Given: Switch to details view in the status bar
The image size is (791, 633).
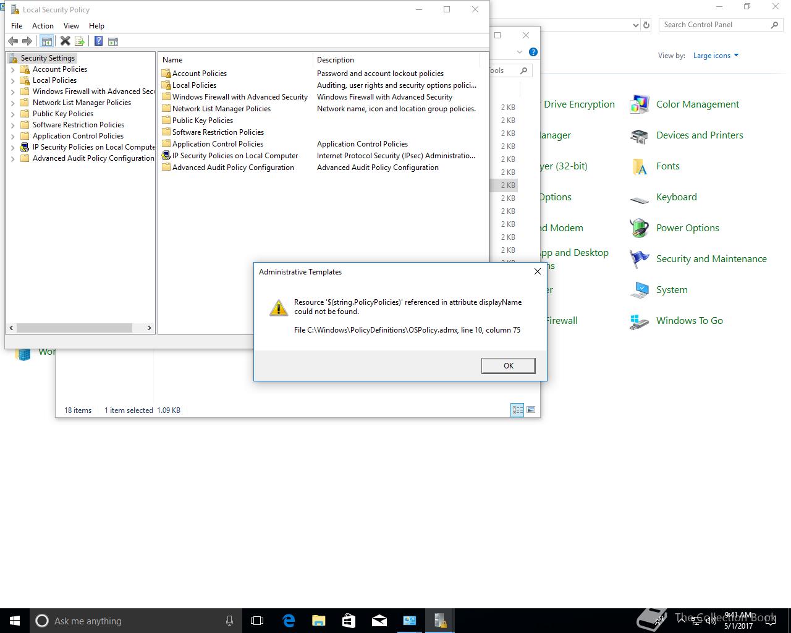Looking at the screenshot, I should point(517,410).
